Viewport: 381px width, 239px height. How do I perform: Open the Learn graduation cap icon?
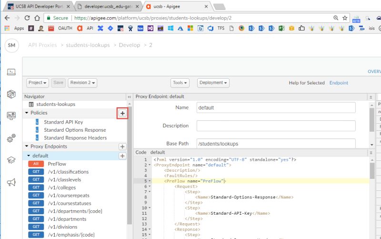coord(11,160)
